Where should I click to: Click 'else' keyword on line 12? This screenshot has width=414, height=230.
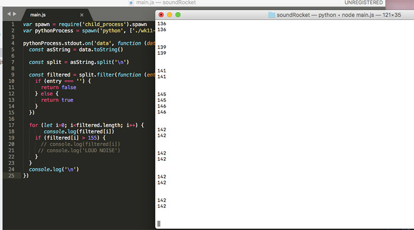(47, 94)
